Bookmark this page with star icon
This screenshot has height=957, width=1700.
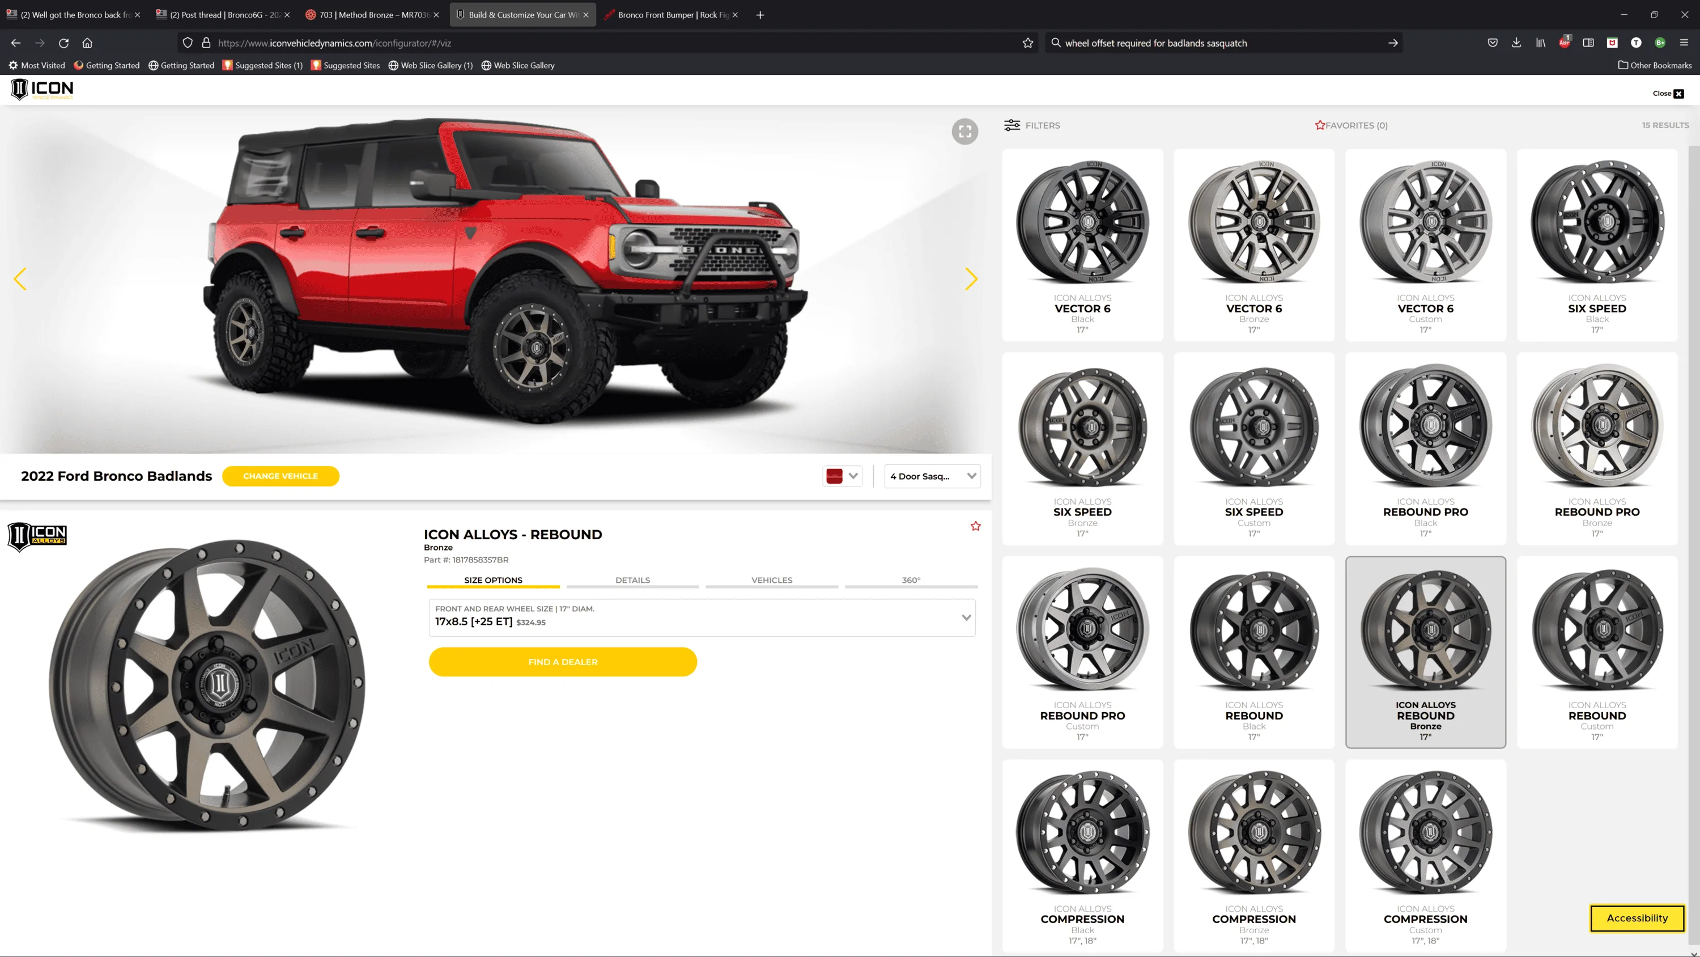pos(1027,43)
